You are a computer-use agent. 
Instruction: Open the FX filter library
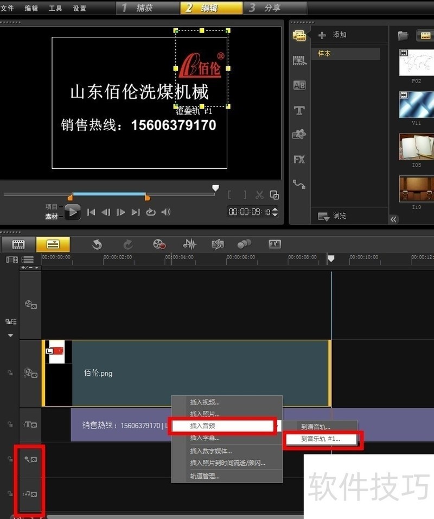[299, 160]
